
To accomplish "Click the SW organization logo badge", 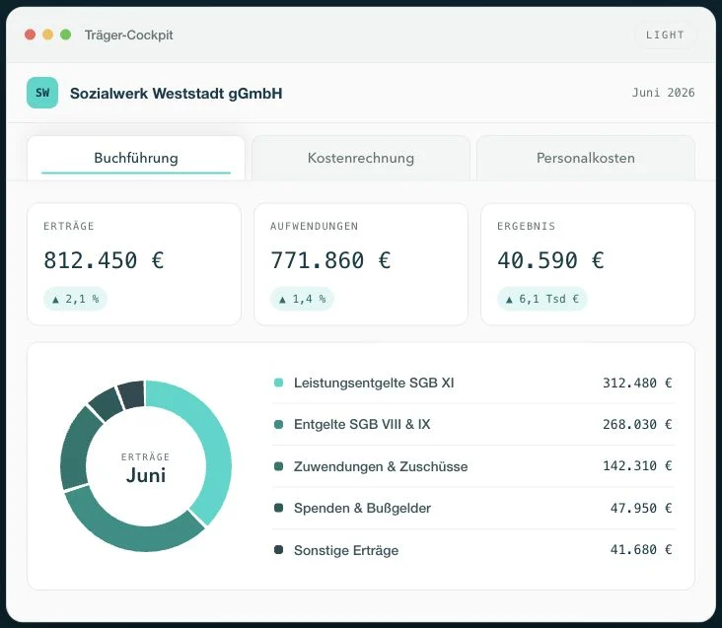I will 42,93.
